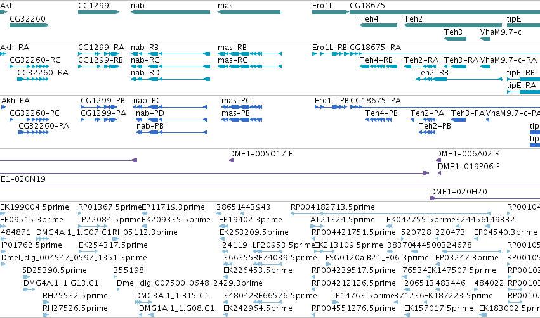Select the small VhaM9.7-c gene glyph
Image resolution: width=540 pixels, height=318 pixels.
(x=485, y=39)
